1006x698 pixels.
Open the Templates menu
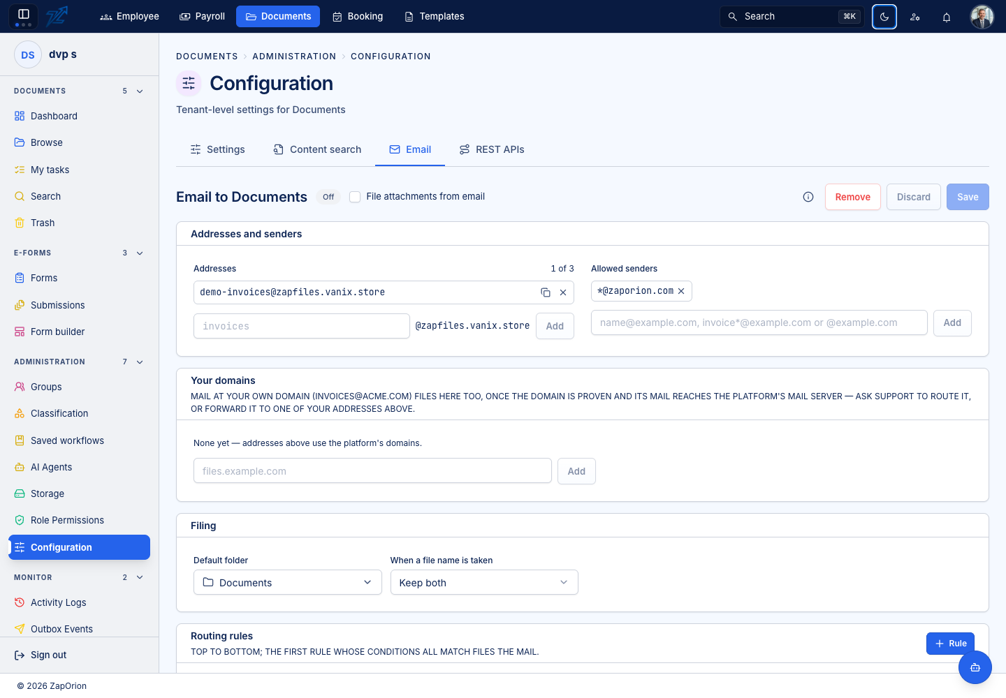pyautogui.click(x=435, y=16)
